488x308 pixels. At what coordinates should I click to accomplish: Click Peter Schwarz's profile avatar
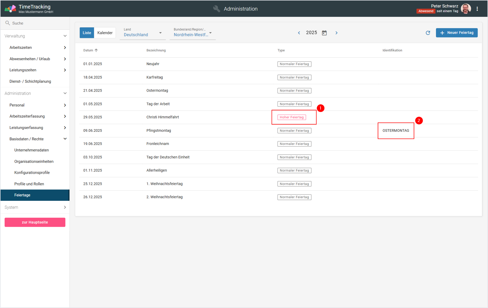point(466,9)
